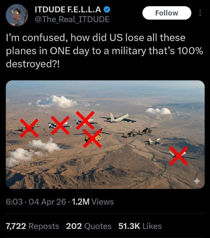210x238 pixels.
Task: View the 1.2M Views analytics
Action: pyautogui.click(x=93, y=202)
